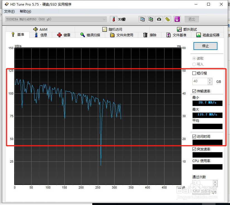Minimize the HD Tune Pro window

pyautogui.click(x=196, y=4)
